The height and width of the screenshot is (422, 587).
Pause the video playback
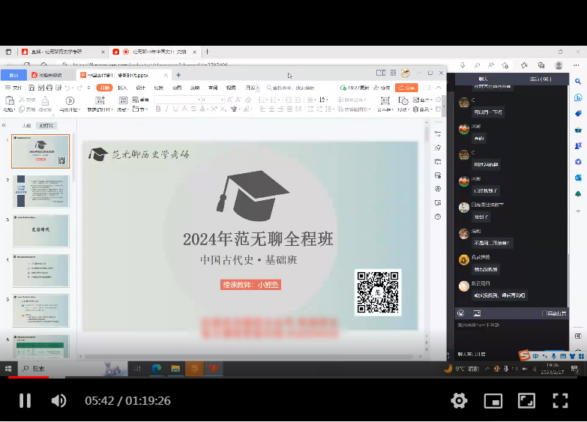point(25,401)
